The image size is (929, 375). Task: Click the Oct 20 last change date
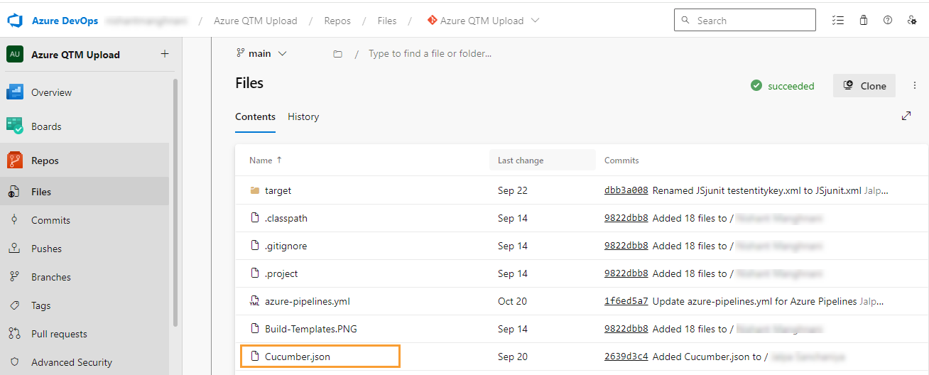click(x=512, y=301)
